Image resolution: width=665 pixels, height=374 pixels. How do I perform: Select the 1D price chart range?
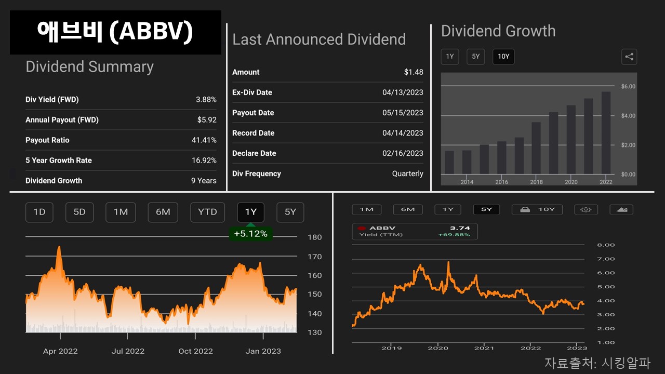pyautogui.click(x=39, y=212)
